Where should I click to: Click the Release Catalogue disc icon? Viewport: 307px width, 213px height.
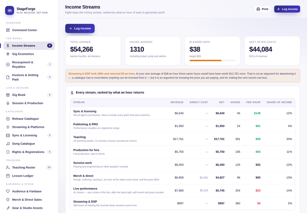tap(8, 119)
